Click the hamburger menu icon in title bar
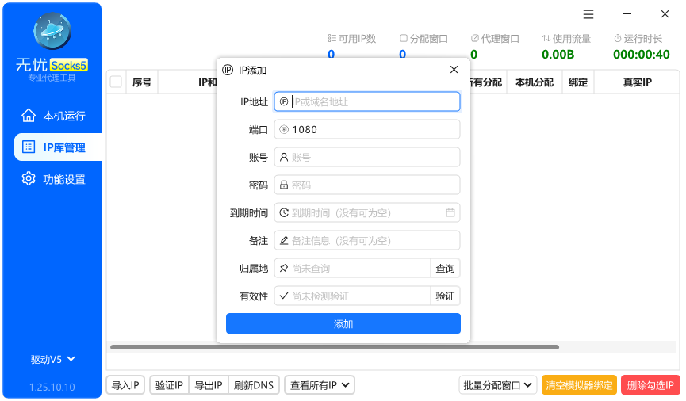686x401 pixels. point(588,14)
